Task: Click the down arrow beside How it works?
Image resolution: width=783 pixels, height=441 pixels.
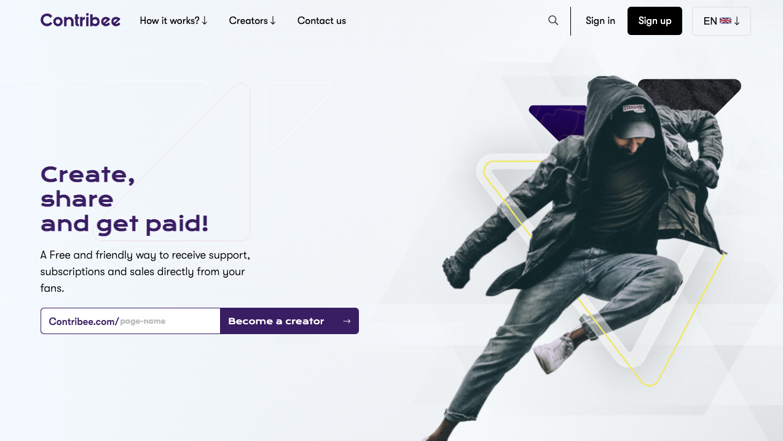Action: 205,21
